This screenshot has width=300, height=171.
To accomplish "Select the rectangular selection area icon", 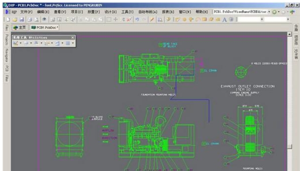I will [109, 19].
